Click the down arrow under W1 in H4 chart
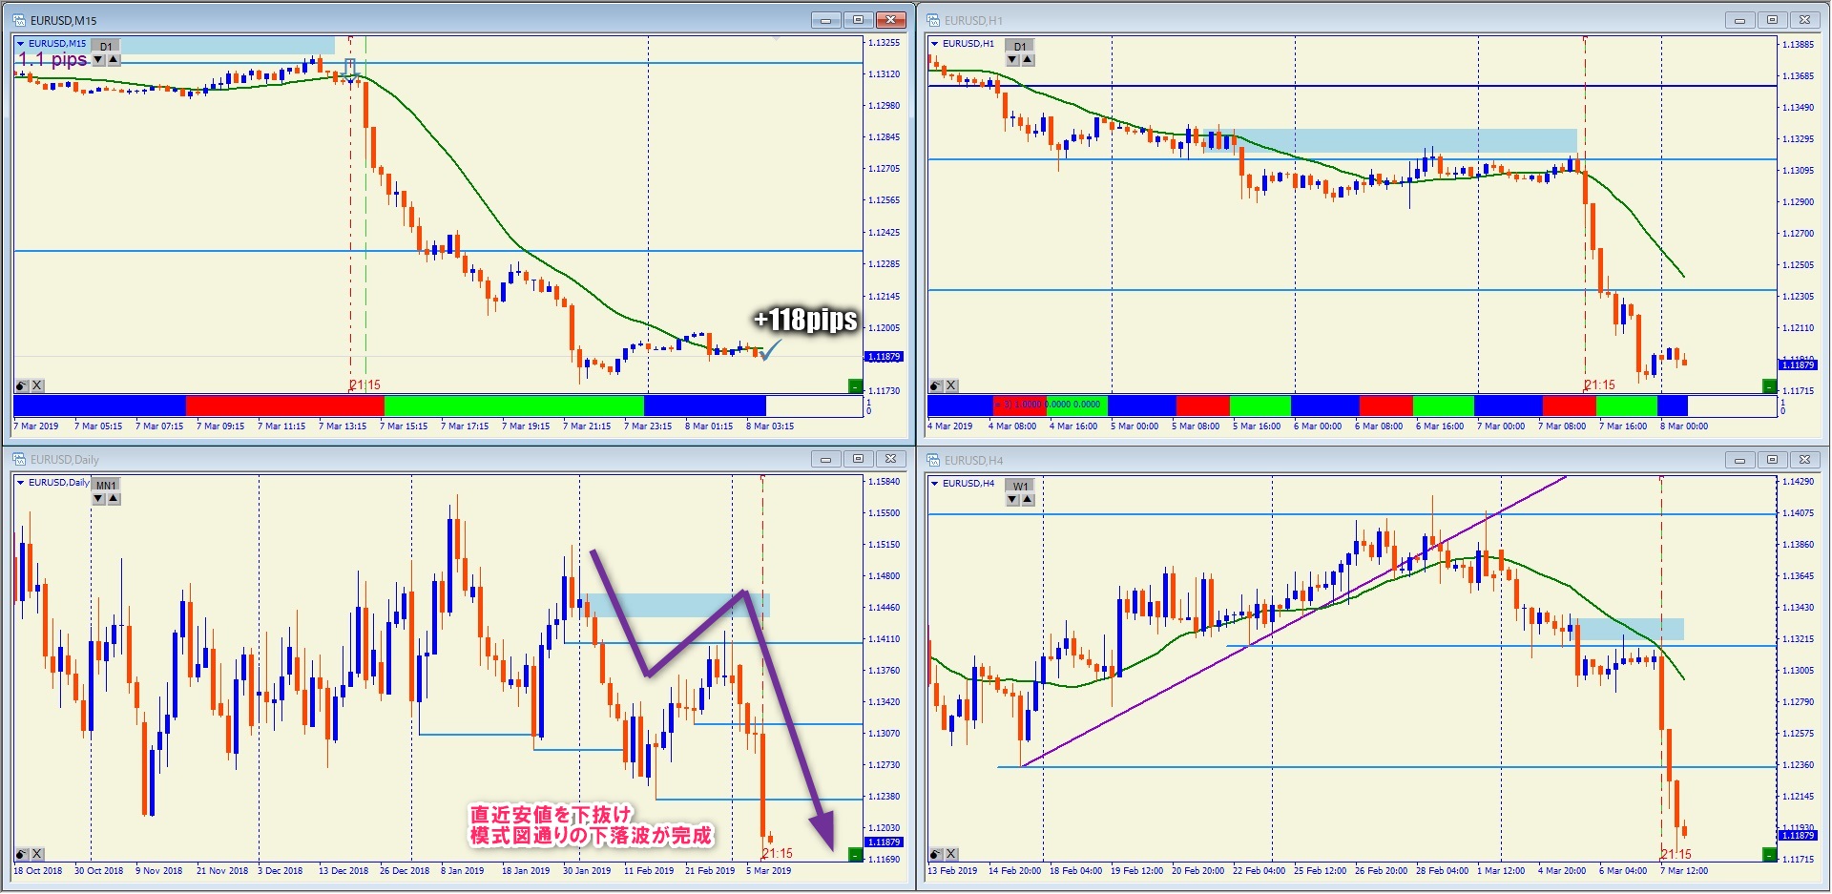1832x894 pixels. 1012,499
